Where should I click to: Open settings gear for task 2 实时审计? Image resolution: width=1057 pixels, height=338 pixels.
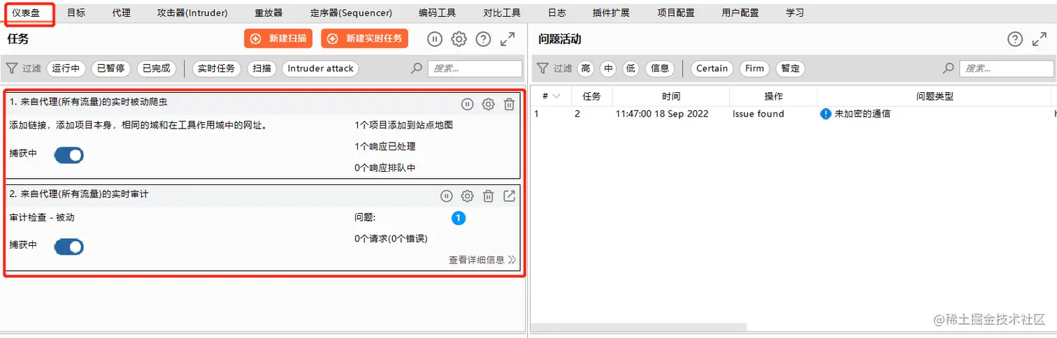[467, 196]
